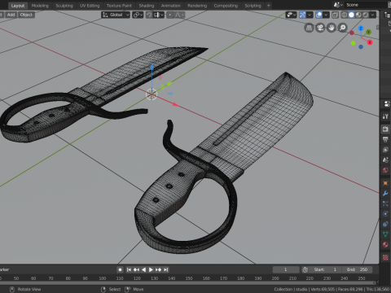Play animation in reverse
This screenshot has height=293, width=391.
tap(143, 269)
